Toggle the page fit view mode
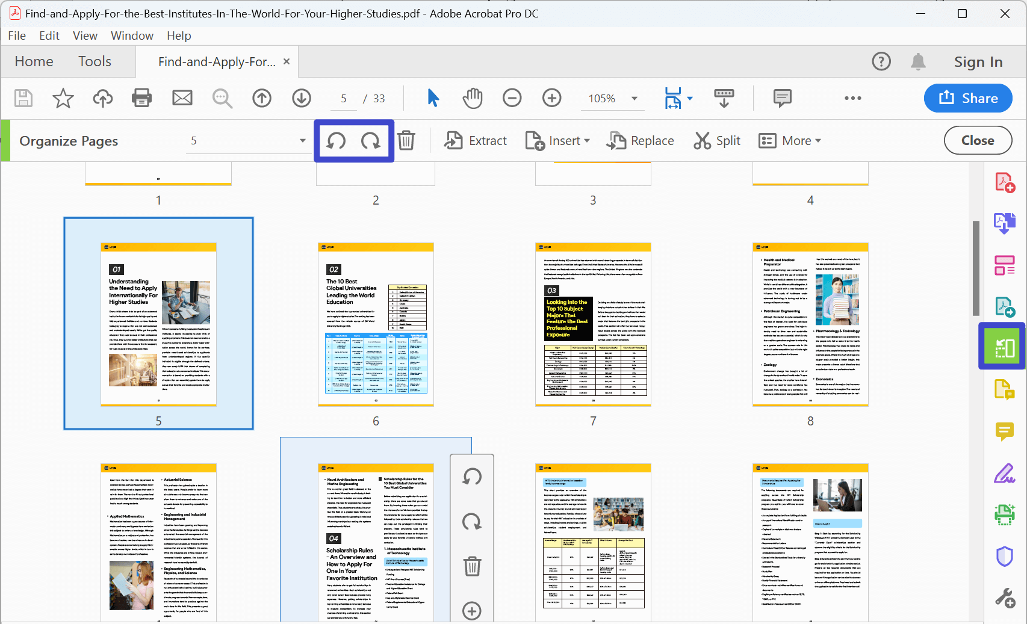The image size is (1027, 624). pyautogui.click(x=674, y=98)
